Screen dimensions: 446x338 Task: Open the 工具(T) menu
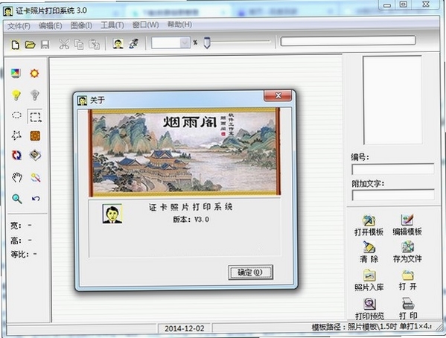[112, 25]
